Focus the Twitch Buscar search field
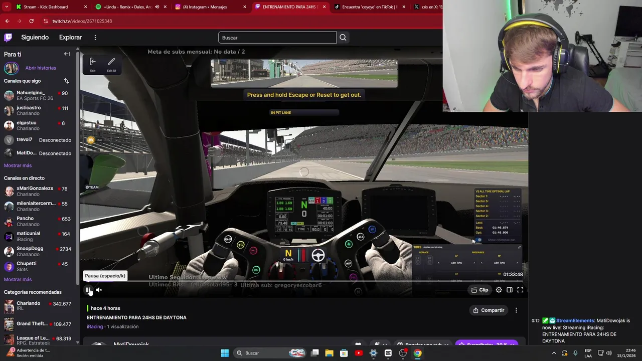The width and height of the screenshot is (642, 361). point(277,38)
